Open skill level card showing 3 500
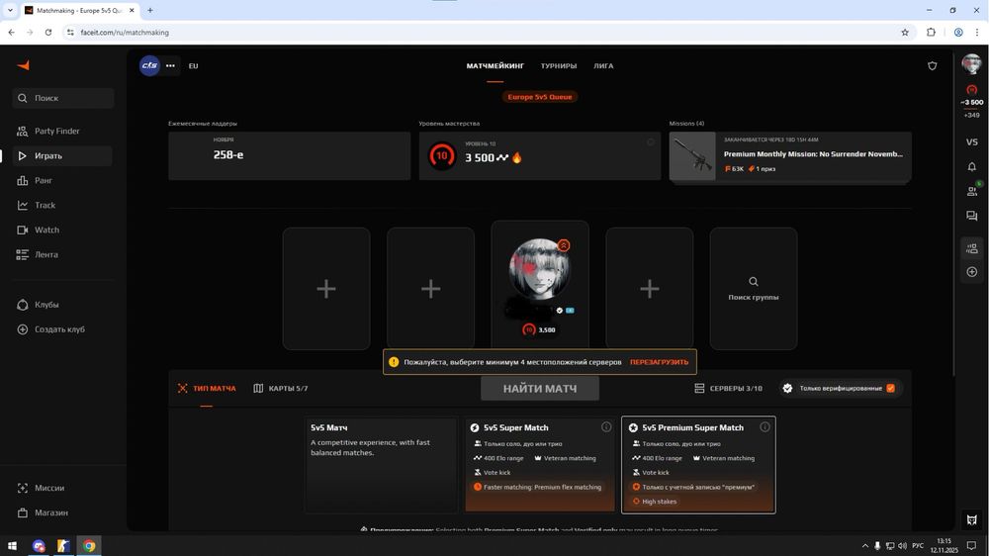The width and height of the screenshot is (989, 556). (540, 156)
